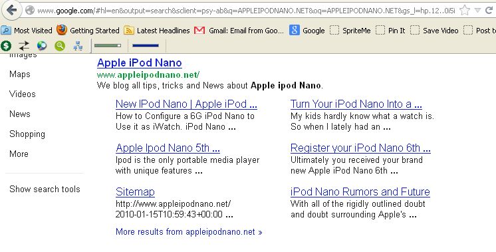Screen dimensions: 496x252
Task: Click the globe site identity icon
Action: (x=30, y=11)
